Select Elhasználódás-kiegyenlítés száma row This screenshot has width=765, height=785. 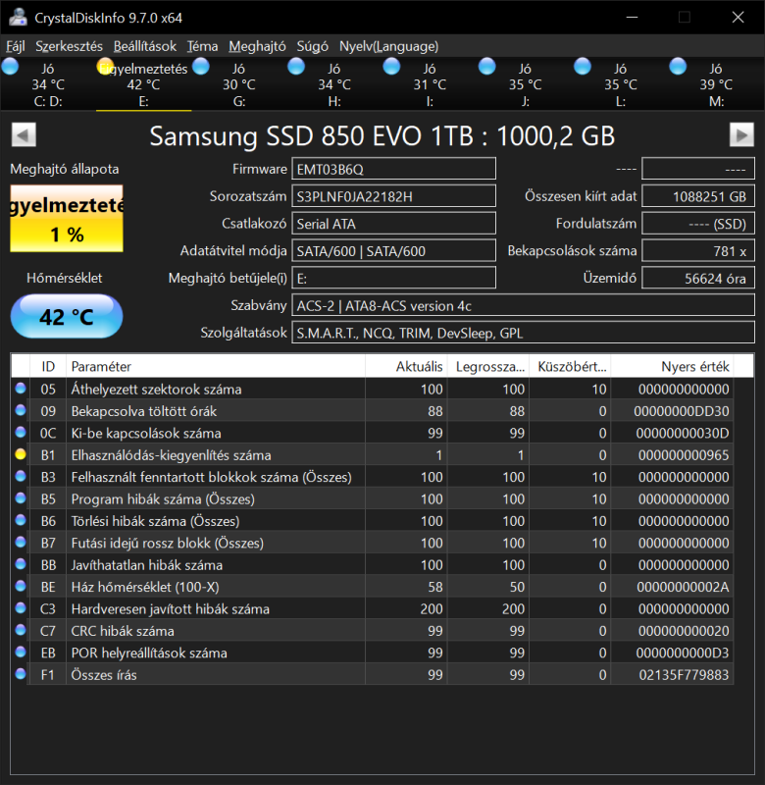coord(373,455)
